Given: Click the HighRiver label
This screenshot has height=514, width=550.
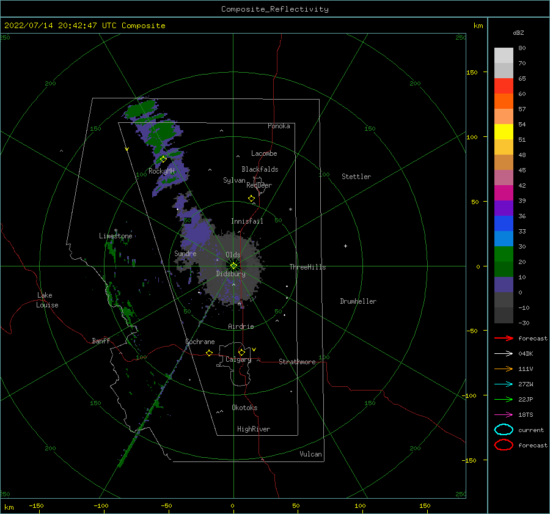Looking at the screenshot, I should (x=254, y=429).
